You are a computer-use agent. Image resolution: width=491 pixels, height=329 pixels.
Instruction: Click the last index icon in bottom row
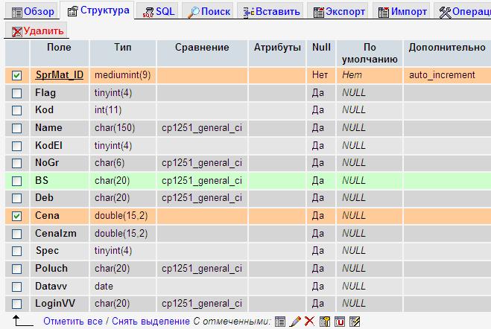coord(355,322)
